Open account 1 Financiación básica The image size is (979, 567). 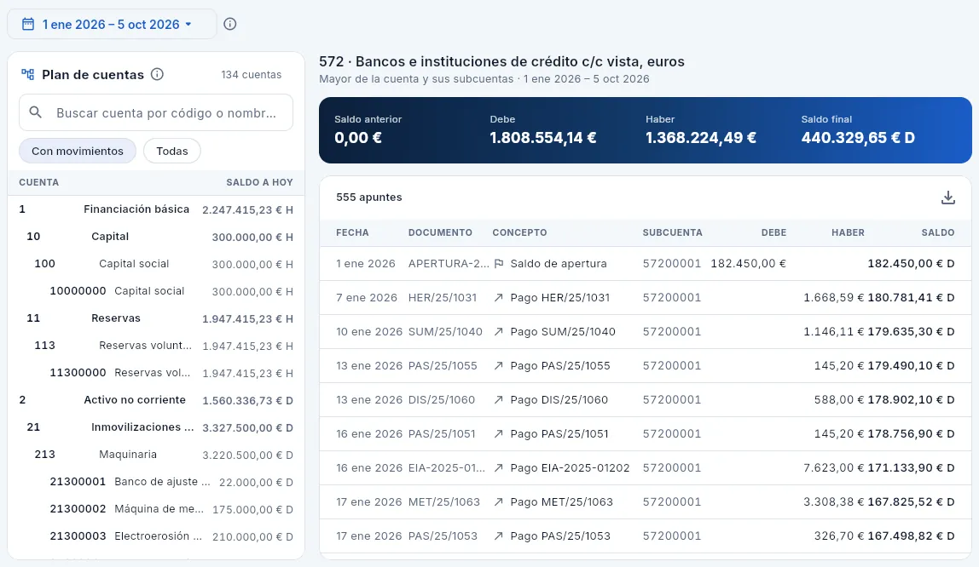pyautogui.click(x=156, y=209)
